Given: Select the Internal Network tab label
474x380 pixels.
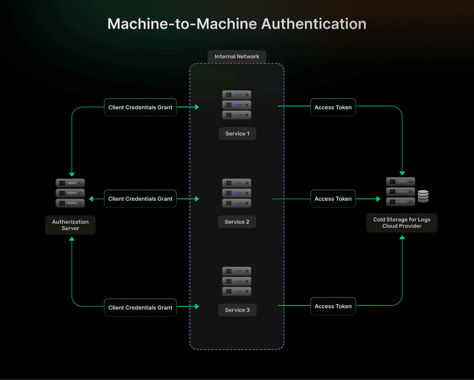Looking at the screenshot, I should 237,56.
